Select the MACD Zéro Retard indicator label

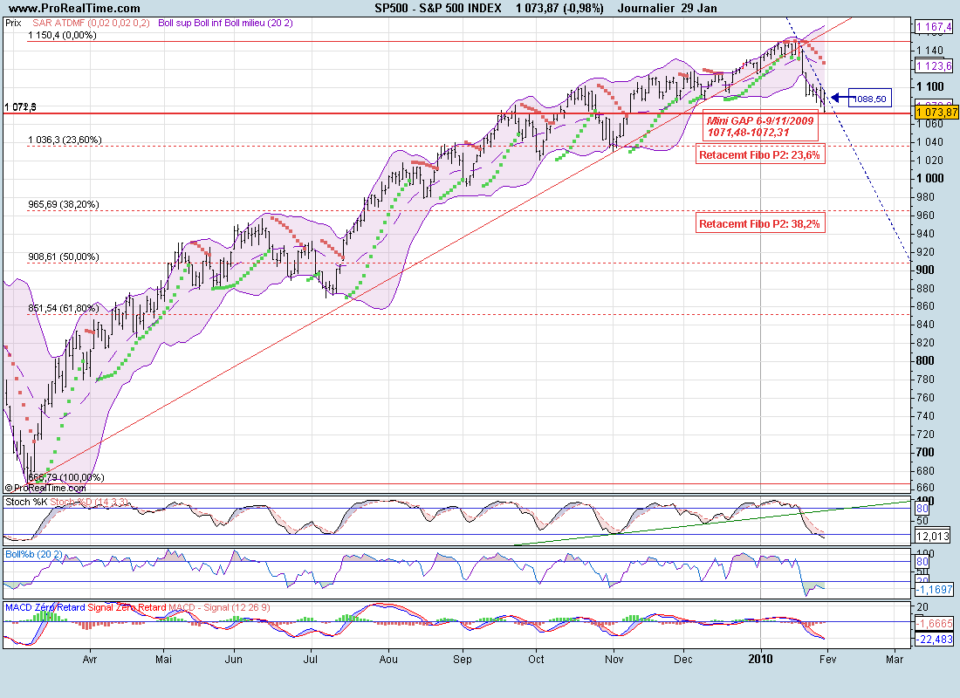45,607
